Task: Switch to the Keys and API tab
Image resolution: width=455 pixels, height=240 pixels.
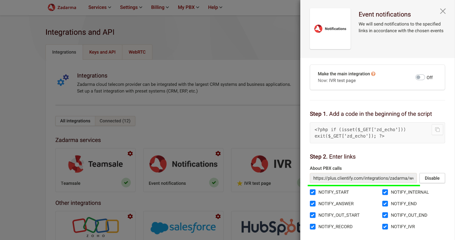Action: point(102,52)
